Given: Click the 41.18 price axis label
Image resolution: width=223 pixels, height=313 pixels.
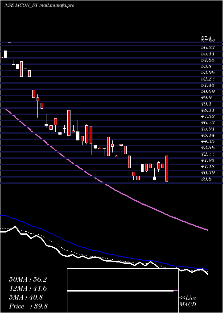Looking at the screenshot, I should 208,166.
